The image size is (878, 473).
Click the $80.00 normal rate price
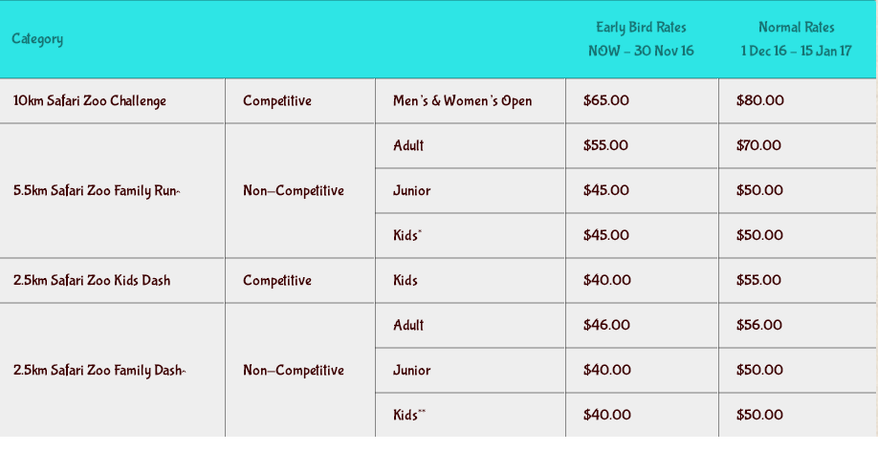pos(759,100)
